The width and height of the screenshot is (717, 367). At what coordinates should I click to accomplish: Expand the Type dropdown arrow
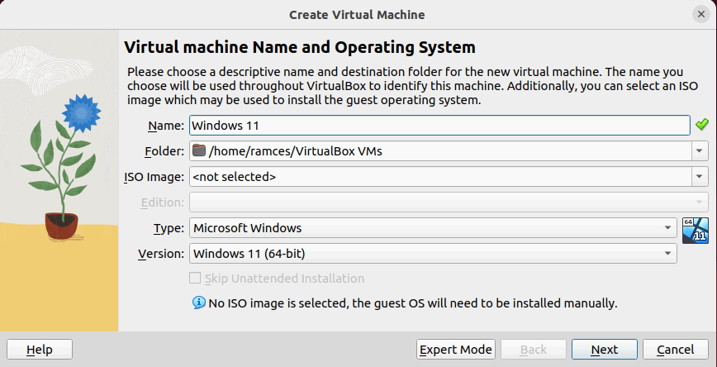pos(667,227)
